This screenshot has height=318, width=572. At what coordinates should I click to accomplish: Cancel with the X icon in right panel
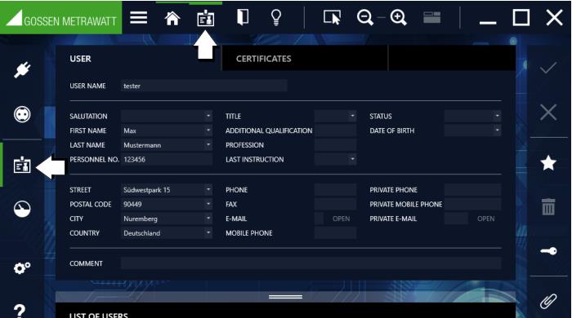click(x=548, y=112)
